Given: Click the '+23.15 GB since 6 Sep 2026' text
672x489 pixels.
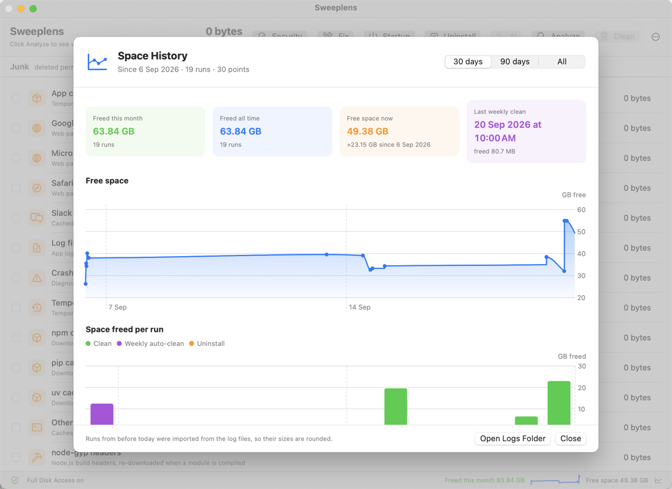Looking at the screenshot, I should (389, 144).
